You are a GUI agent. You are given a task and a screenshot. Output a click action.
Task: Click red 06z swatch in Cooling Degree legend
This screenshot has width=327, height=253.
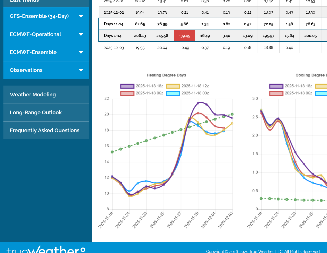pos(276,93)
